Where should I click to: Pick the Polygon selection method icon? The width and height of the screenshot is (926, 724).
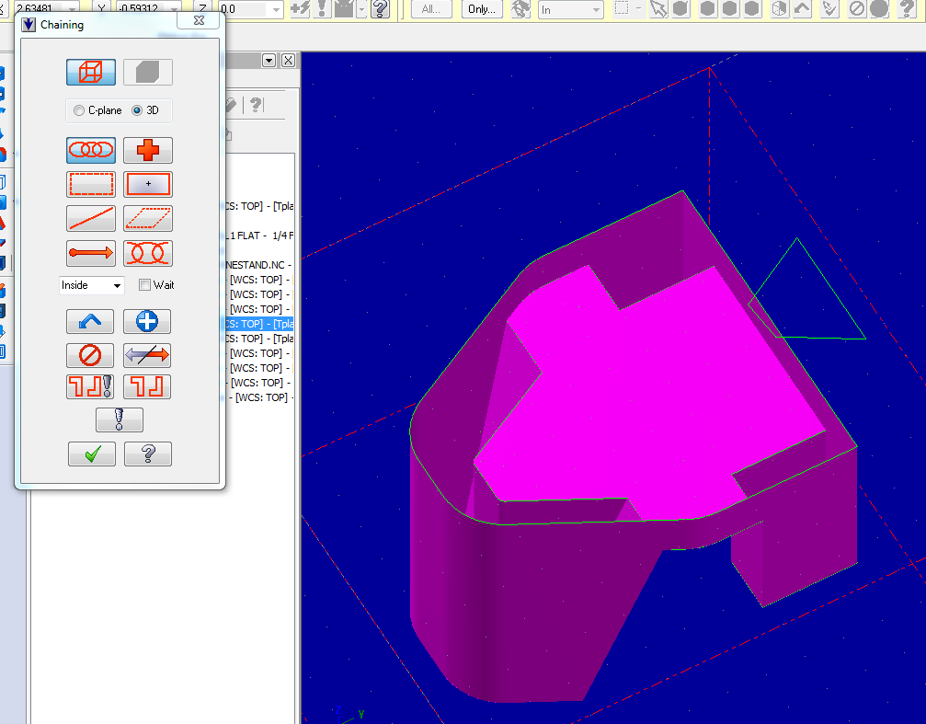[x=147, y=219]
